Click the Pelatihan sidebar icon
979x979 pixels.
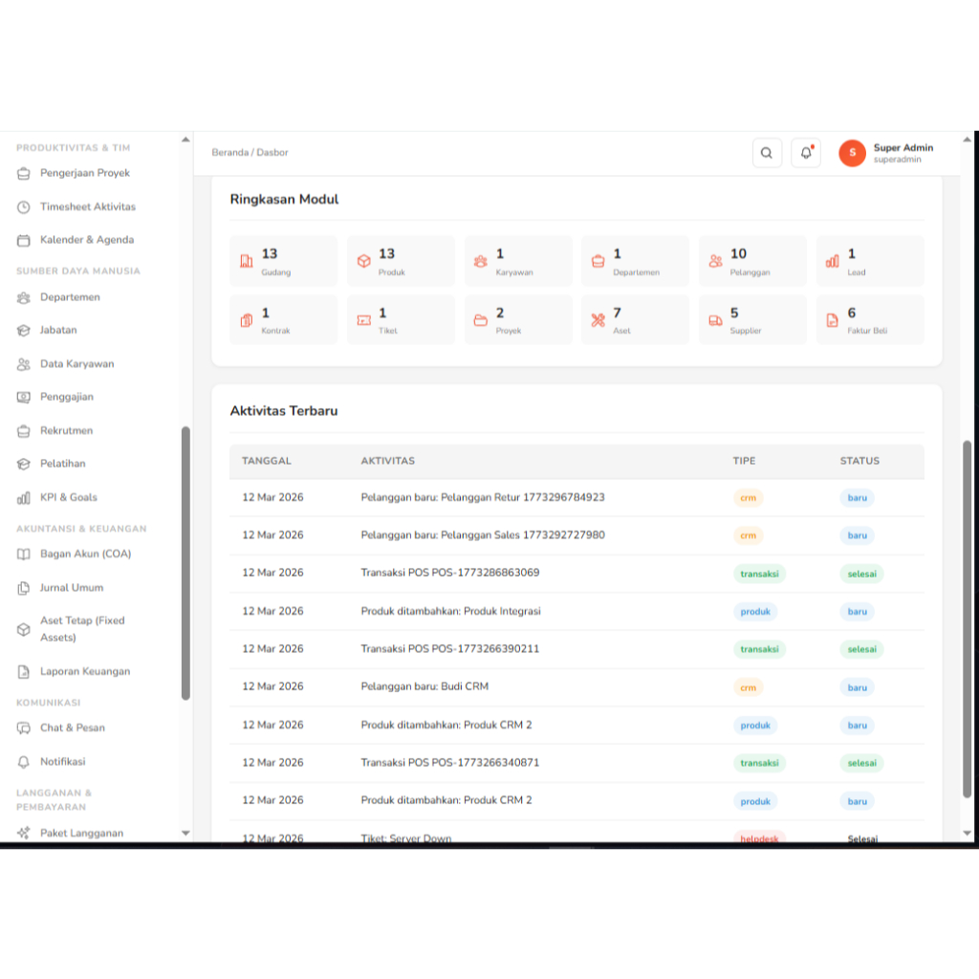[24, 464]
